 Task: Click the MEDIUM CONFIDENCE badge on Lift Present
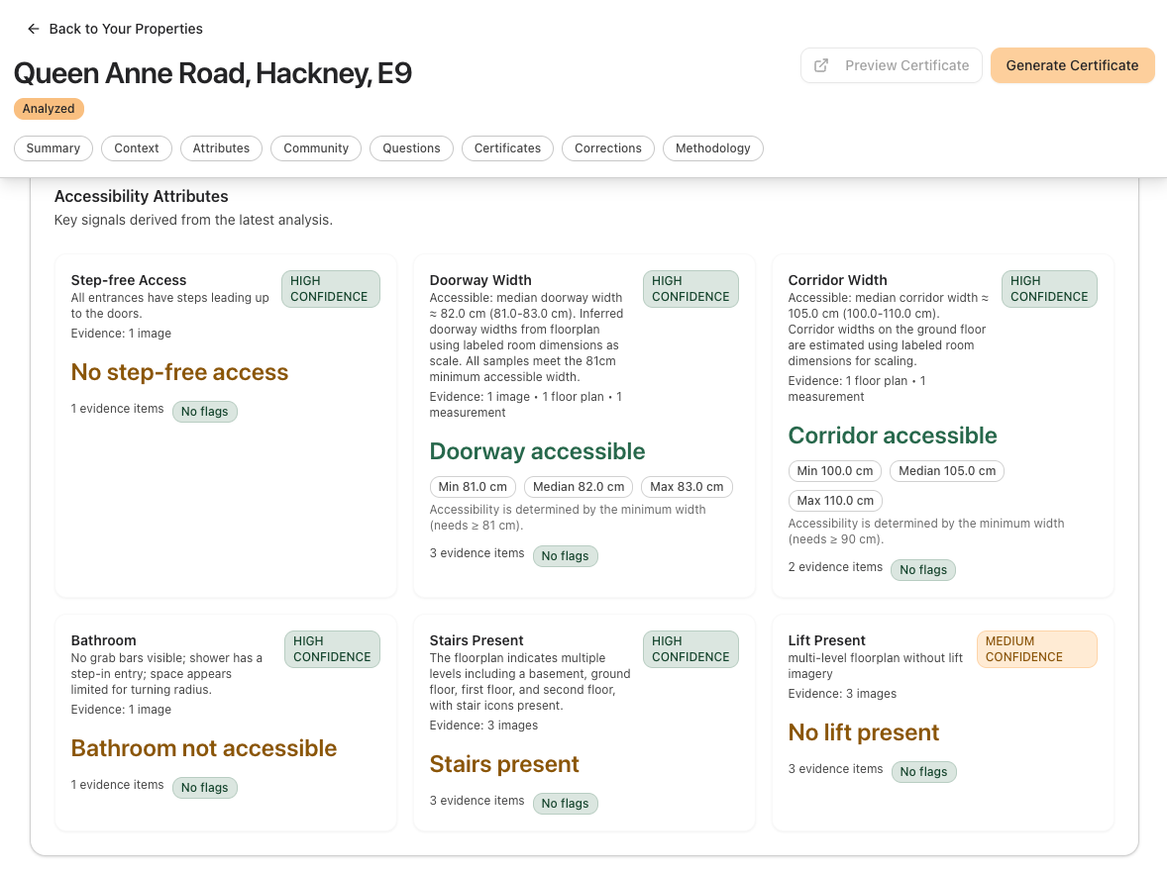(x=1036, y=648)
